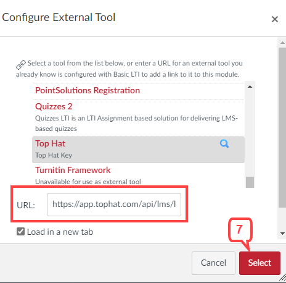Image resolution: width=286 pixels, height=283 pixels.
Task: Click the dialog scroll down arrow
Action: tap(282, 234)
